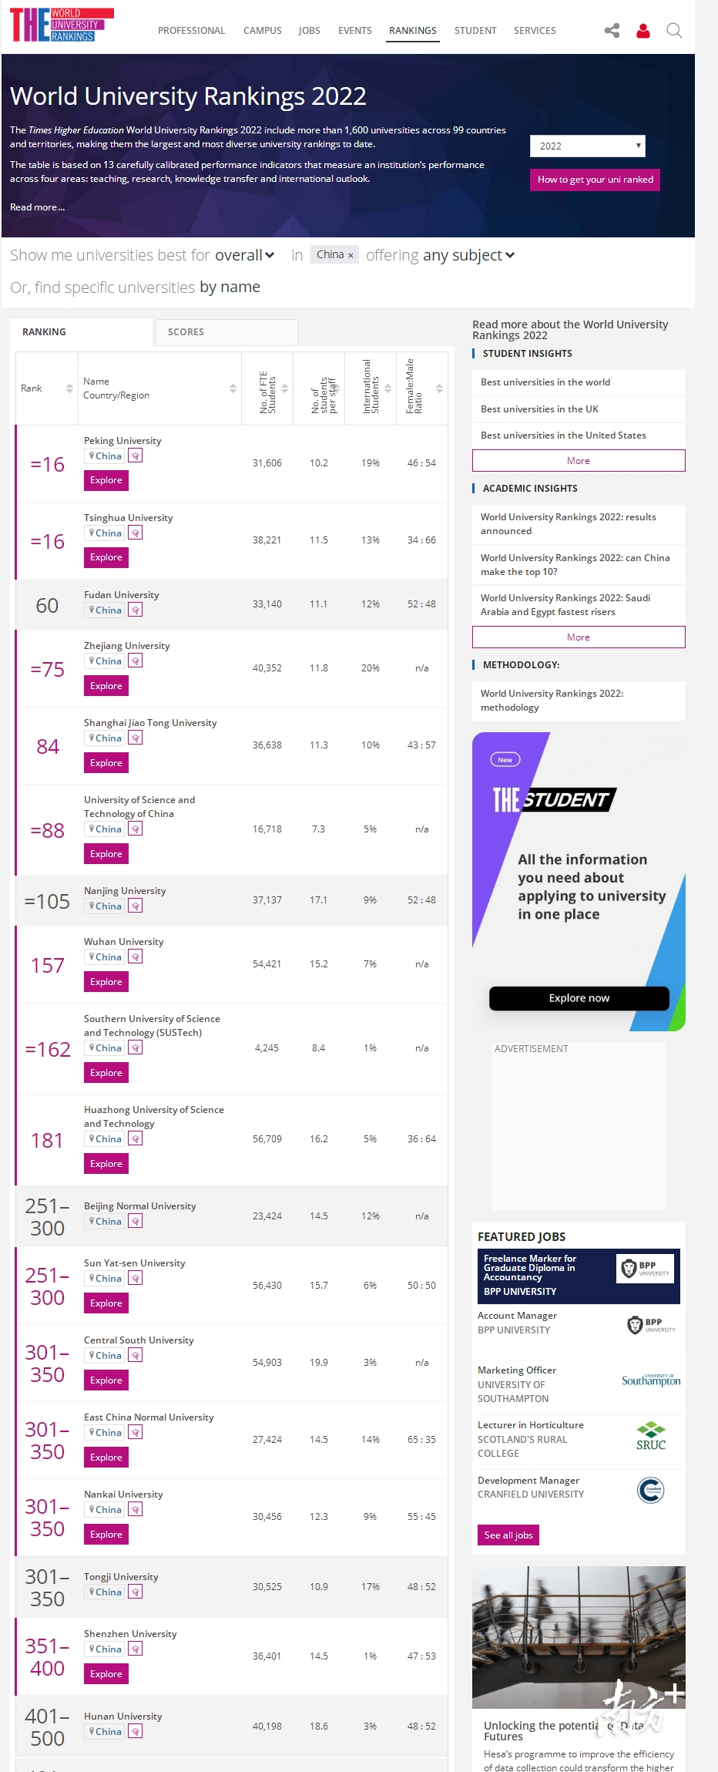Expand the 'overall' ranking criteria dropdown
Viewport: 718px width, 1772px height.
coord(245,255)
